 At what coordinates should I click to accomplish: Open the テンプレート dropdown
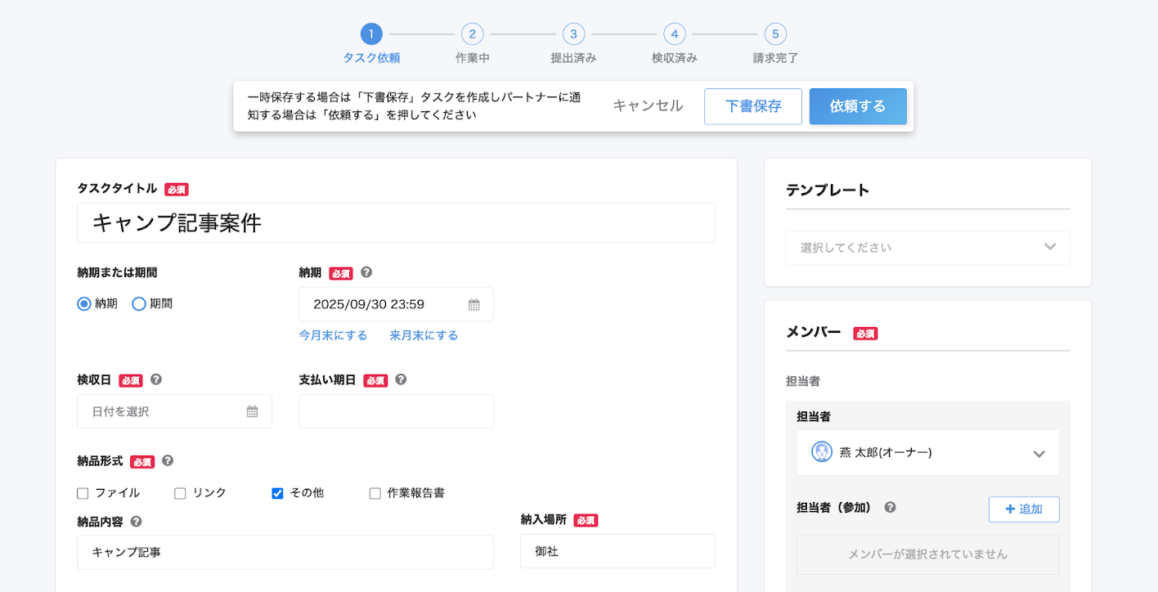[x=927, y=247]
